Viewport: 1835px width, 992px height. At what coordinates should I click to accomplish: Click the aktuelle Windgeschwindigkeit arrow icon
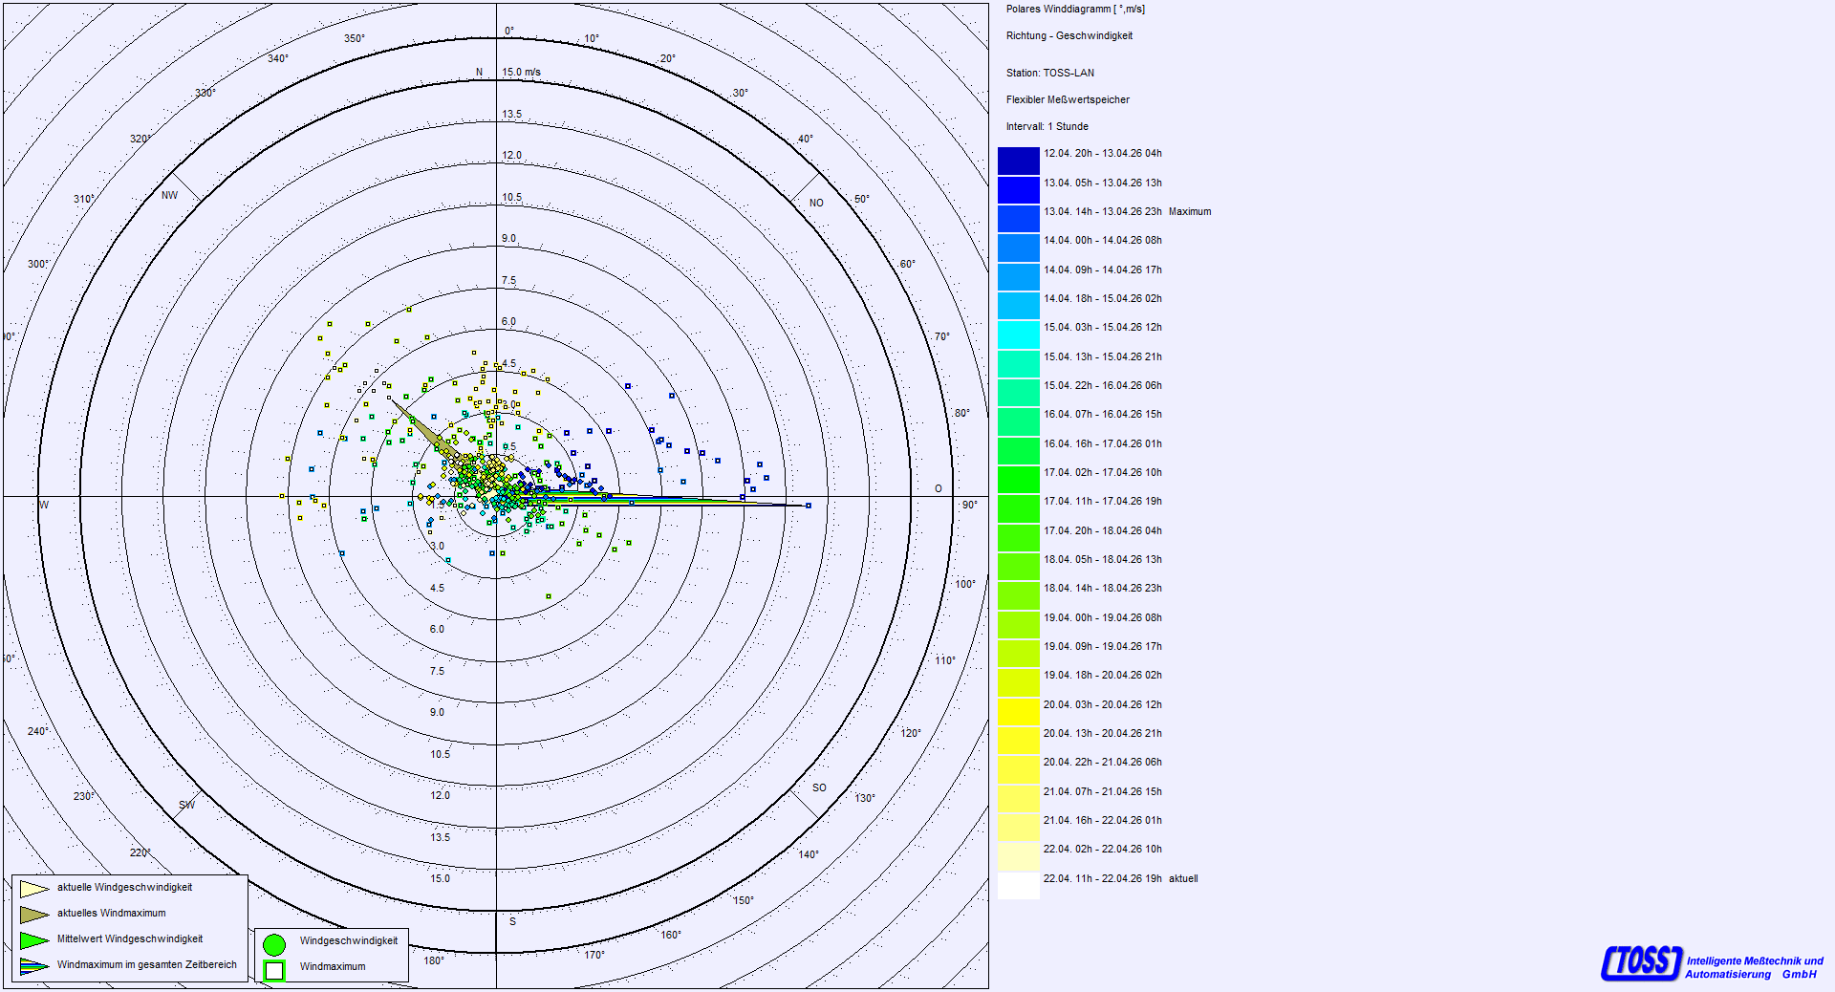coord(34,889)
